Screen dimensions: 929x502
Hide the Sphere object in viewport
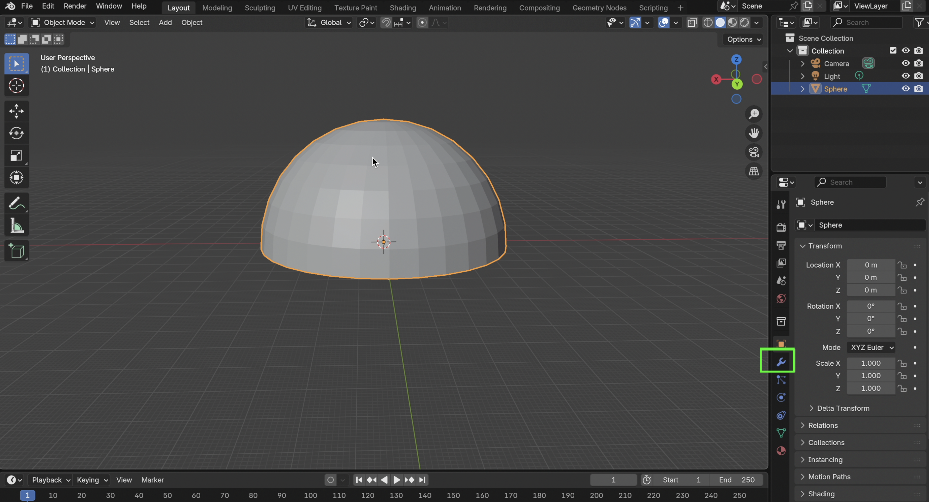[906, 89]
